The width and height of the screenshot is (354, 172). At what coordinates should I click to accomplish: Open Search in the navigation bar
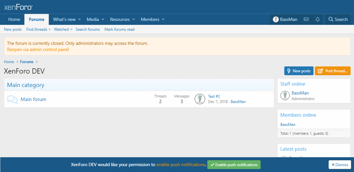[338, 19]
